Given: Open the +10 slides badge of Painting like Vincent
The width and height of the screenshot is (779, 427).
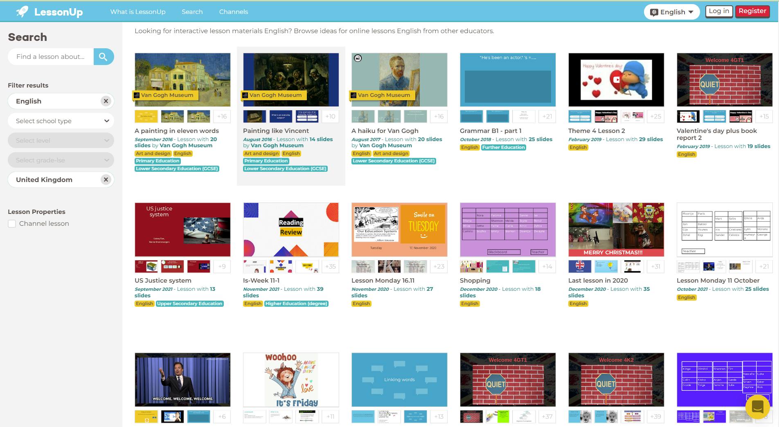Looking at the screenshot, I should [330, 117].
